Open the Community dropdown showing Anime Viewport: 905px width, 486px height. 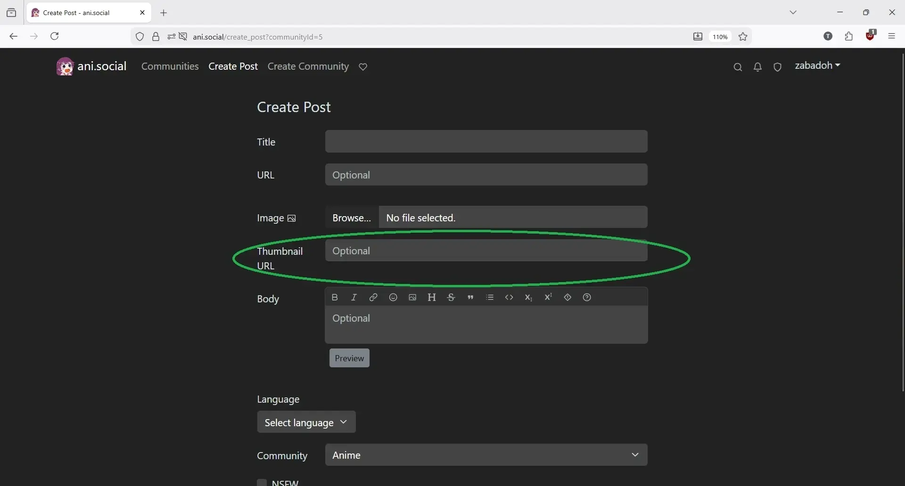[x=486, y=455]
